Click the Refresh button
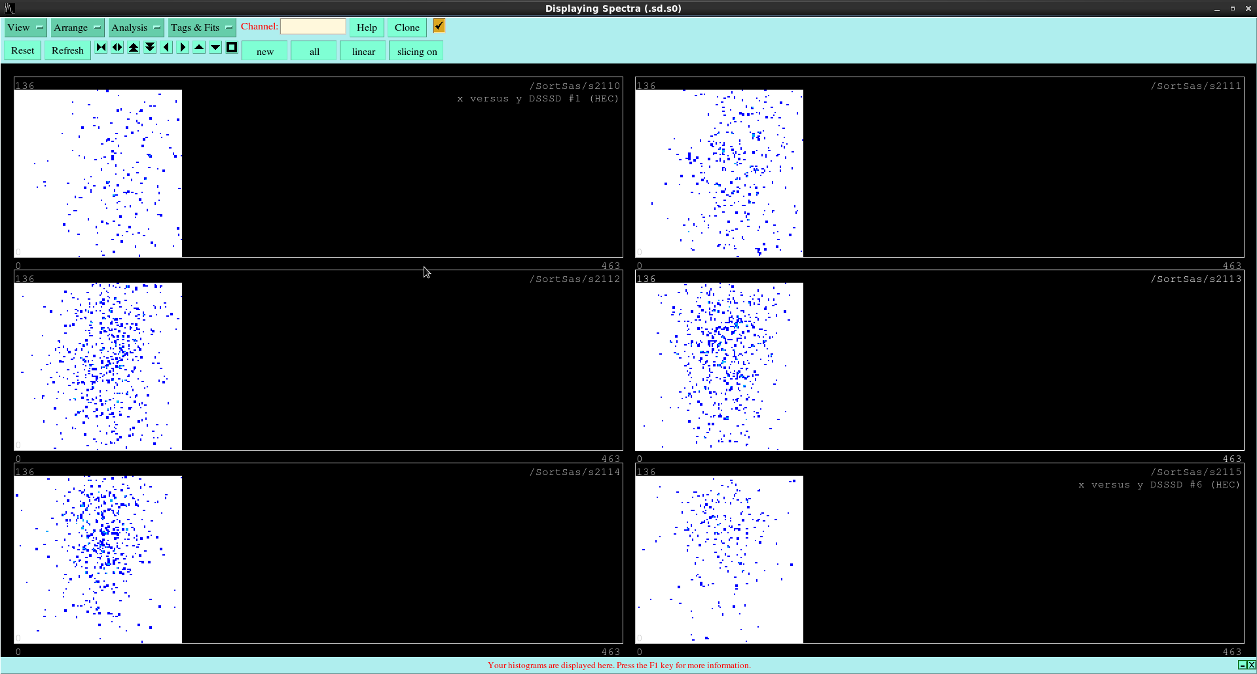 pos(67,50)
